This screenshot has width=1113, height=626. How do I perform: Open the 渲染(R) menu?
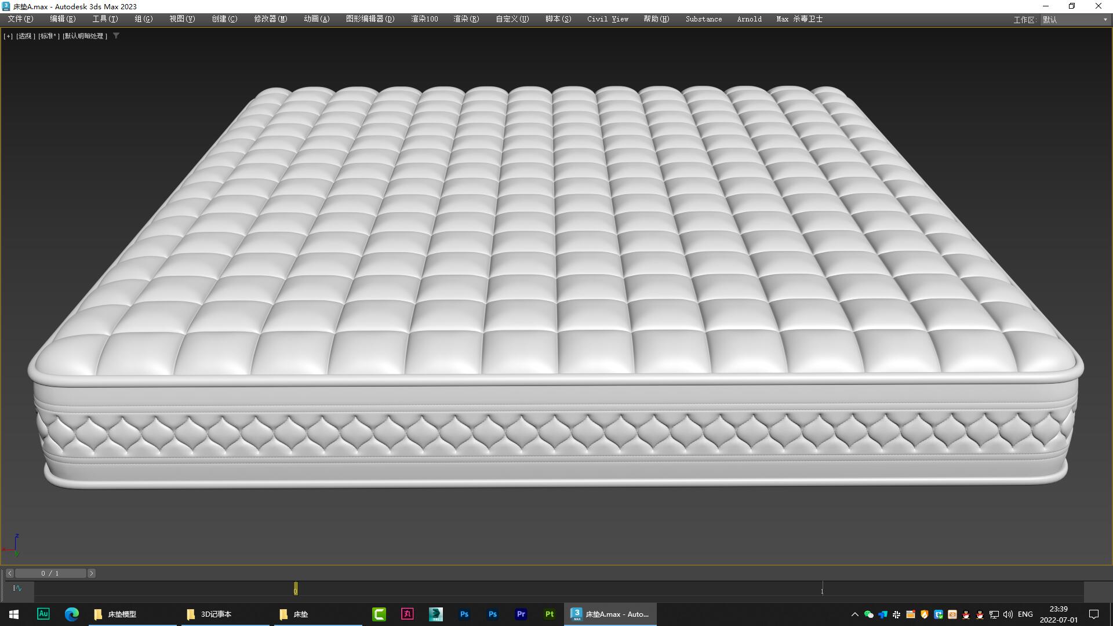(465, 19)
